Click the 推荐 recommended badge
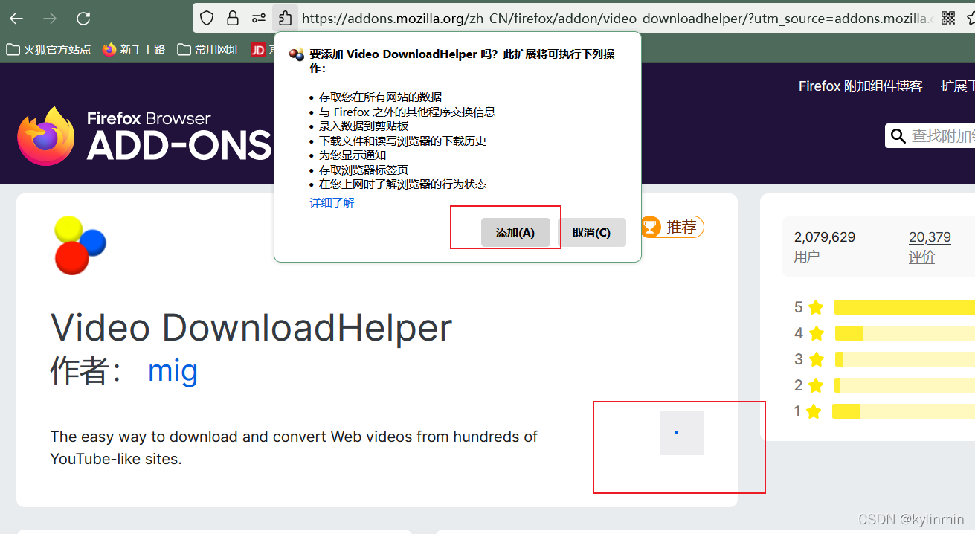This screenshot has height=534, width=975. [672, 227]
